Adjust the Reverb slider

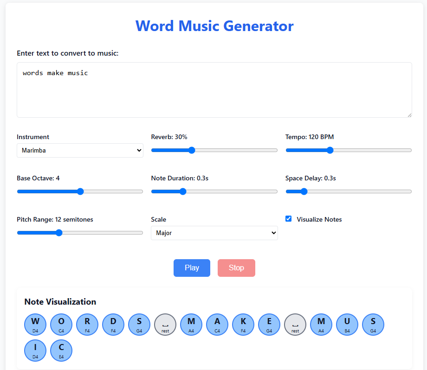(214, 150)
